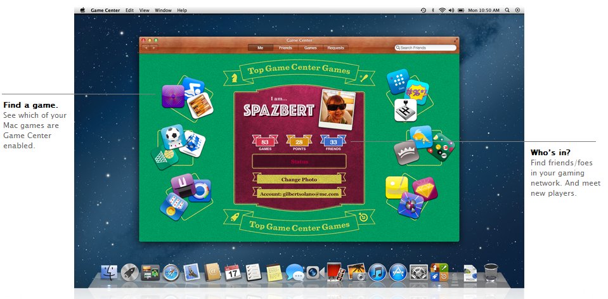Screen dimensions: 608x299
Task: Launch iTunes from the Dock
Action: pos(377,272)
